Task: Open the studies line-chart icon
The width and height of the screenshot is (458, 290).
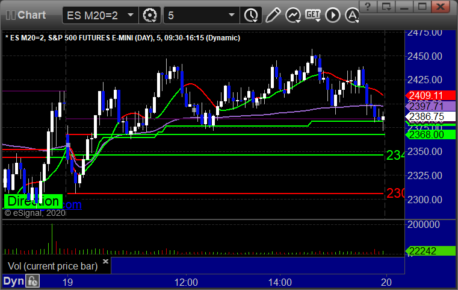Action: [293, 15]
